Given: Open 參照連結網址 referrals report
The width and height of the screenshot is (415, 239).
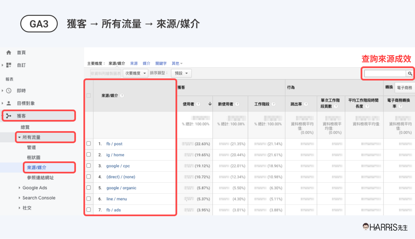Looking at the screenshot, I should pyautogui.click(x=40, y=178).
